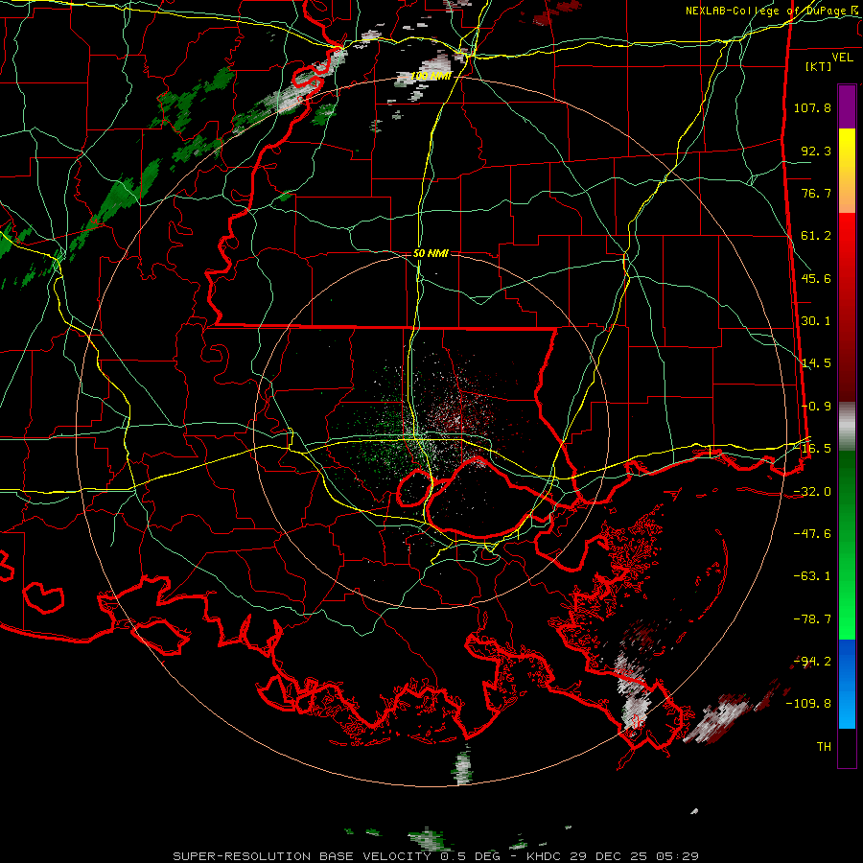Viewport: 863px width, 863px height.
Task: Click the VEL legend title
Action: [x=842, y=58]
